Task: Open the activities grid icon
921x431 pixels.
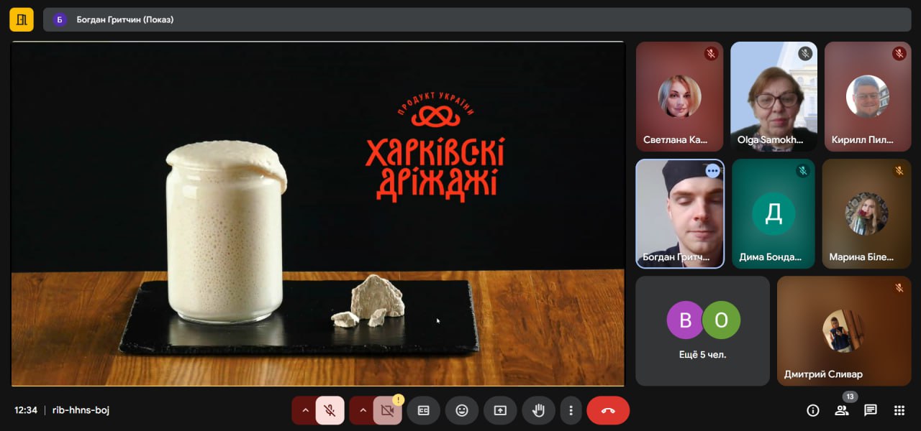Action: [x=899, y=410]
